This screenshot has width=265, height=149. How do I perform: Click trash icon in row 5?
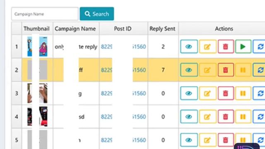(x=226, y=140)
